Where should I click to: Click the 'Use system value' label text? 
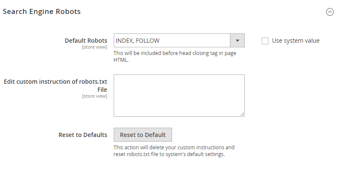pos(295,41)
